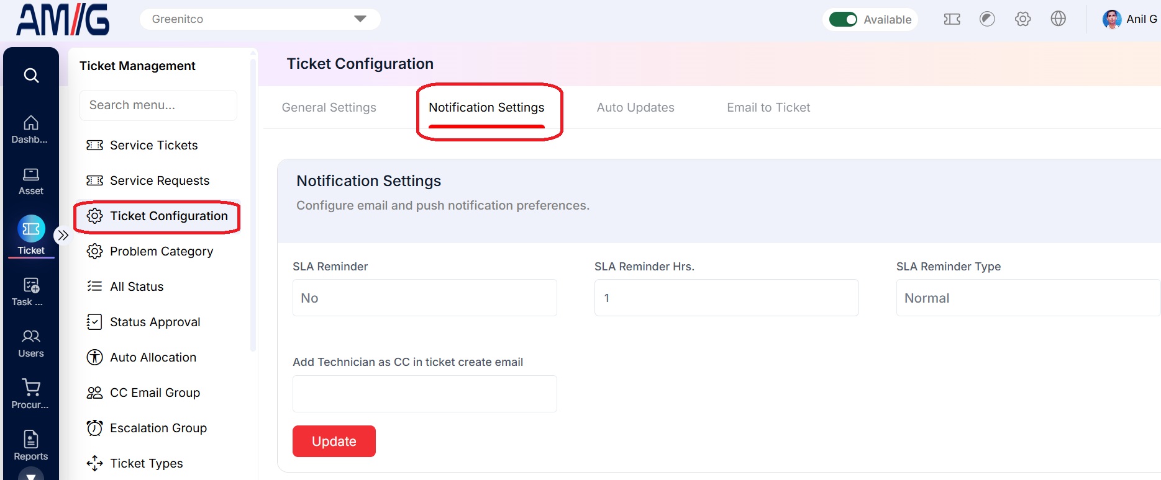The image size is (1161, 480).
Task: Click the red Update button
Action: coord(334,441)
